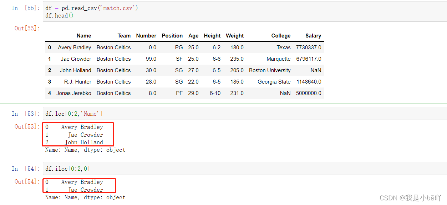Click the Salary column header

(313, 36)
